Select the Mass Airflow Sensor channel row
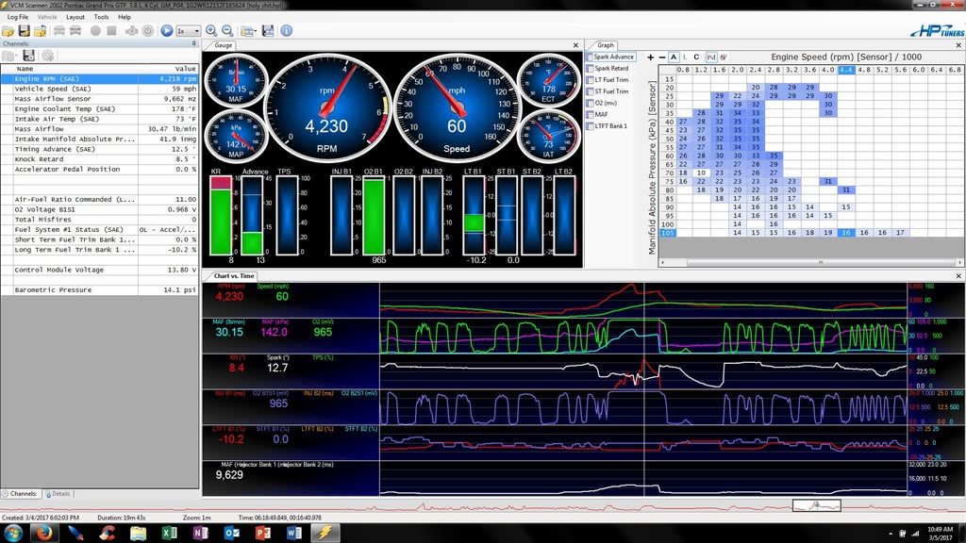This screenshot has height=543, width=966. click(99, 99)
